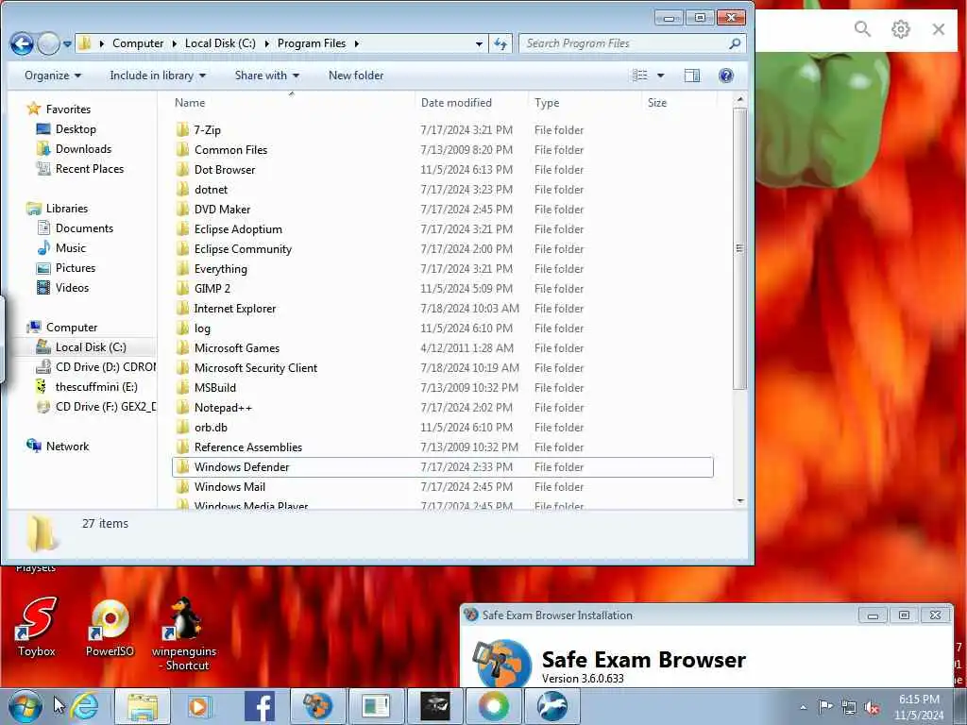967x725 pixels.
Task: Show hidden tray icons arrow
Action: [803, 708]
